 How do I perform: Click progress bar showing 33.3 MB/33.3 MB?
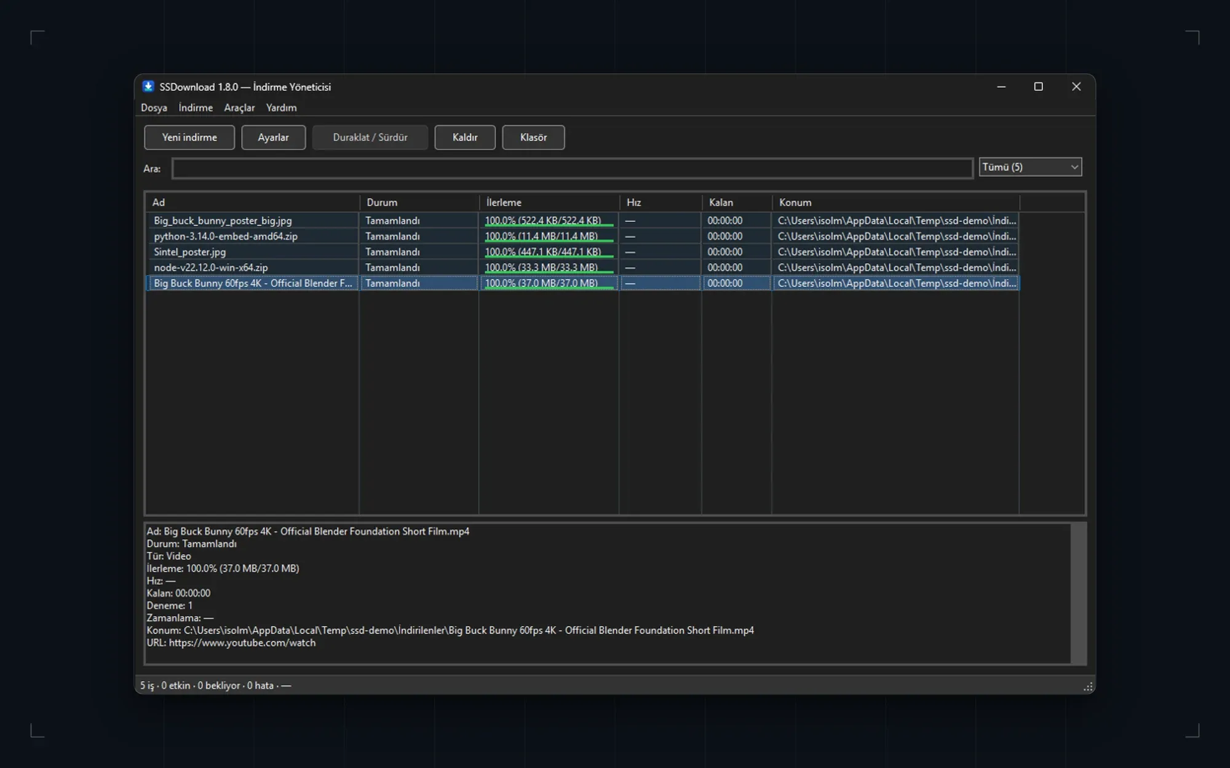tap(549, 268)
